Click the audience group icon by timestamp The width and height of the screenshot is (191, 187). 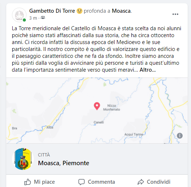tap(43, 17)
